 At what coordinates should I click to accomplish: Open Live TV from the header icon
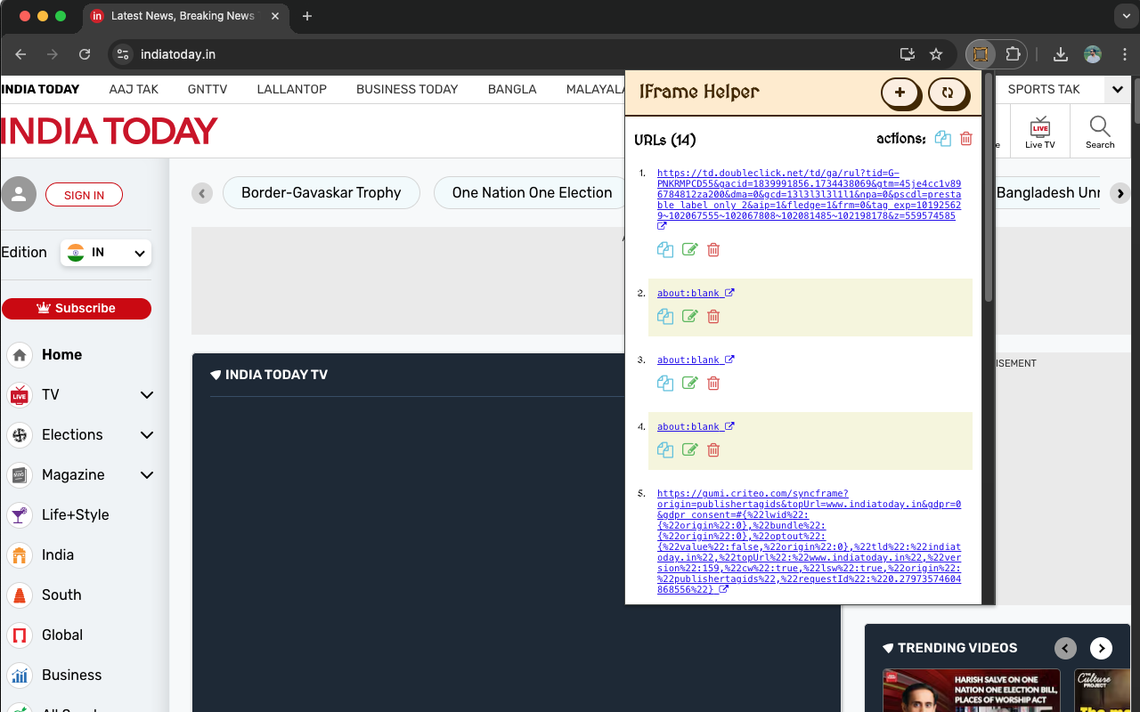(1039, 130)
